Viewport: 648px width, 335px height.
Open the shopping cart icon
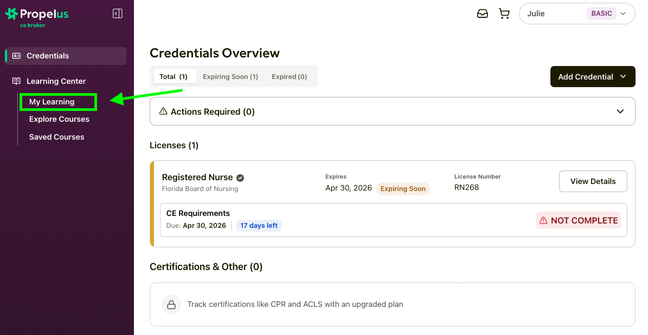click(504, 14)
